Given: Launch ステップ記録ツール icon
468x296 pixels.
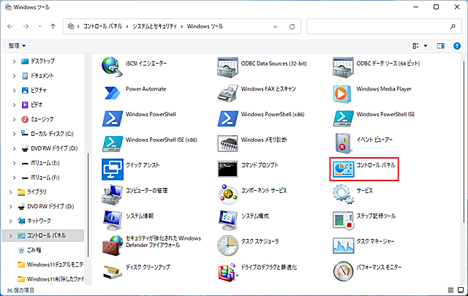Looking at the screenshot, I should click(x=343, y=221).
